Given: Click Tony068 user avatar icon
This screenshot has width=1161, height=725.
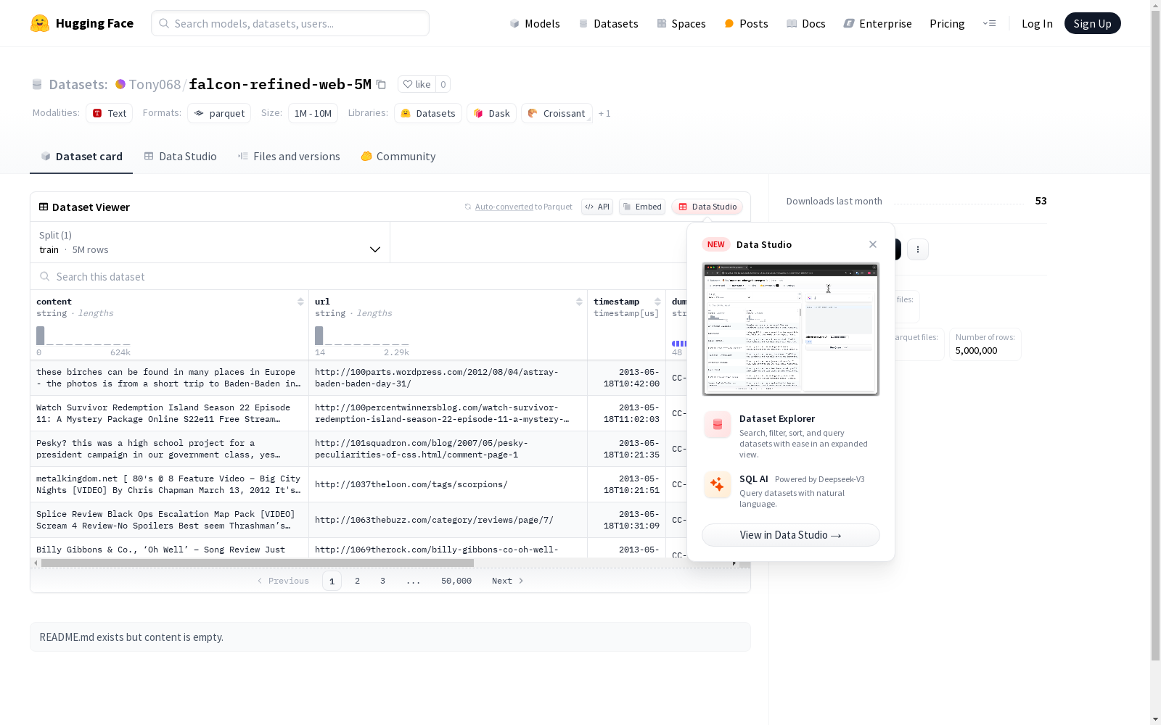Looking at the screenshot, I should (x=120, y=84).
